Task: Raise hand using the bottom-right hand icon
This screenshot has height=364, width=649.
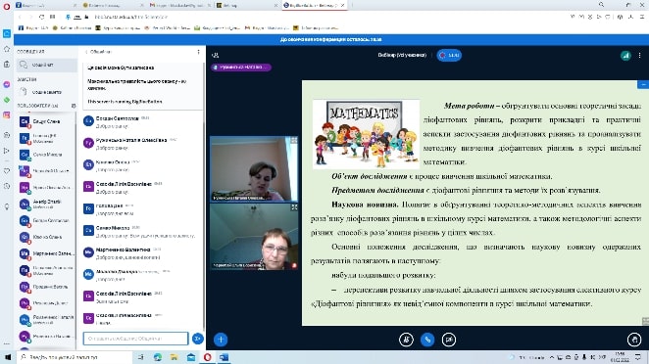Action: pos(634,340)
